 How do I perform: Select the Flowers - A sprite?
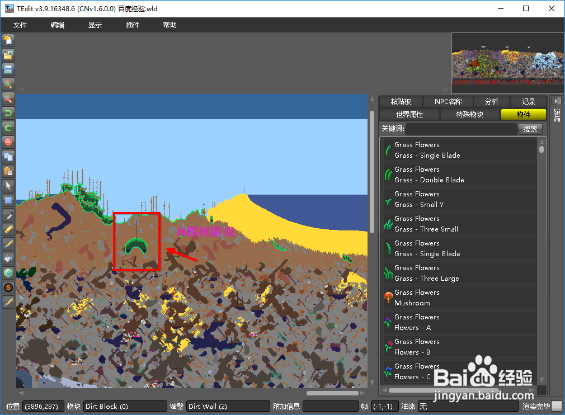(x=459, y=322)
